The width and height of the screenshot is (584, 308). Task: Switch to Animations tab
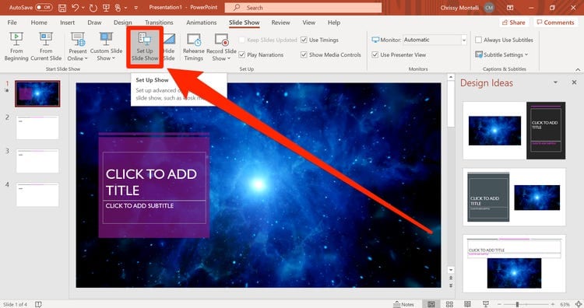[202, 23]
